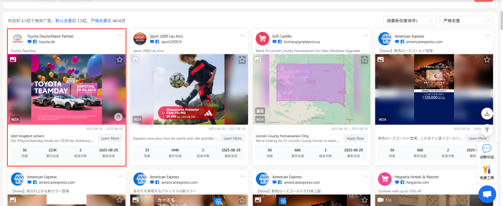Open the 免费工具 free tools icon

(x=487, y=172)
